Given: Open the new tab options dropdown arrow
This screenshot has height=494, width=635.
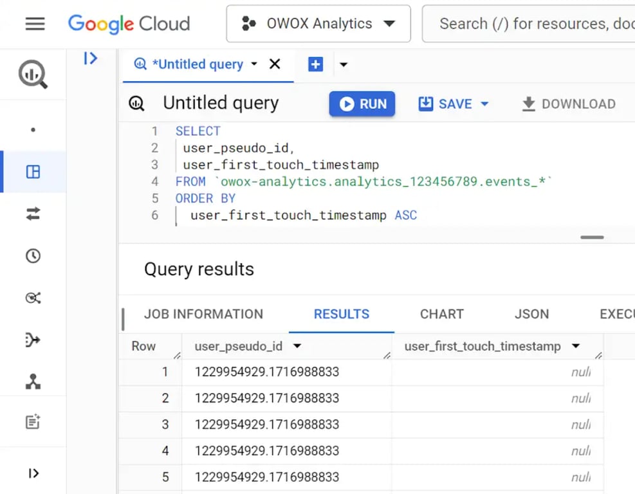Looking at the screenshot, I should pyautogui.click(x=344, y=64).
